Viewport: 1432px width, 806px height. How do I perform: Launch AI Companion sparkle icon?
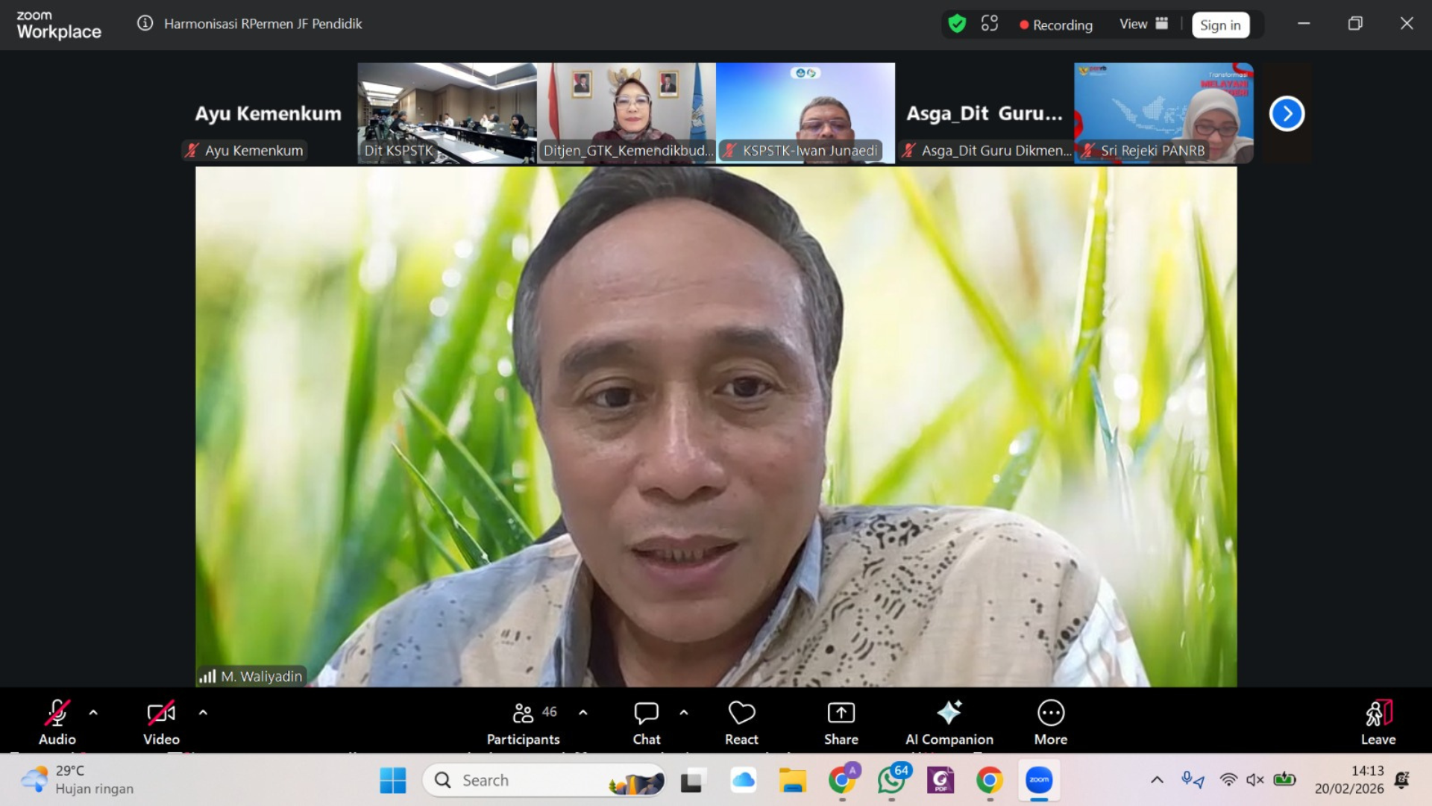[x=949, y=713]
